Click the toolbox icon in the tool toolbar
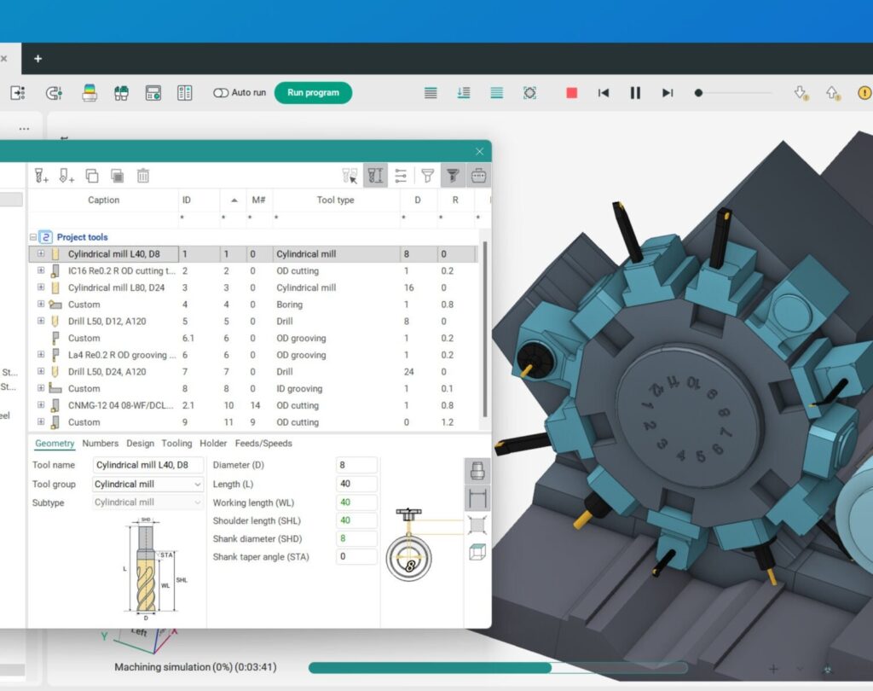Screen dimensions: 873x691 [x=479, y=176]
